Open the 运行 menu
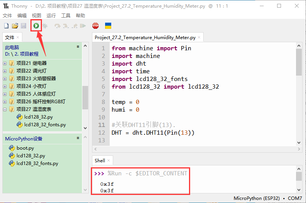306x203 pixels. [x=51, y=16]
